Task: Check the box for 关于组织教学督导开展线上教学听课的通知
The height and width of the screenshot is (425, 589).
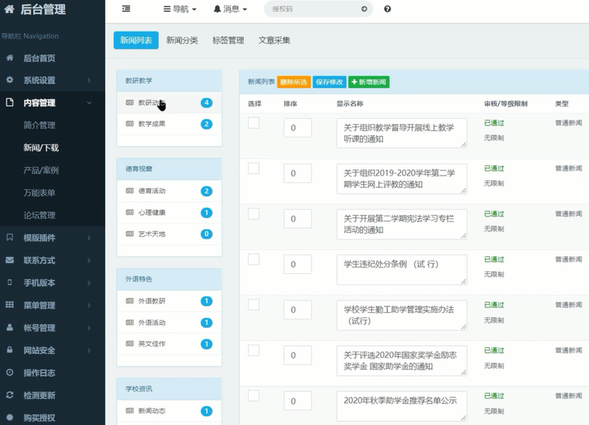Action: coord(254,123)
